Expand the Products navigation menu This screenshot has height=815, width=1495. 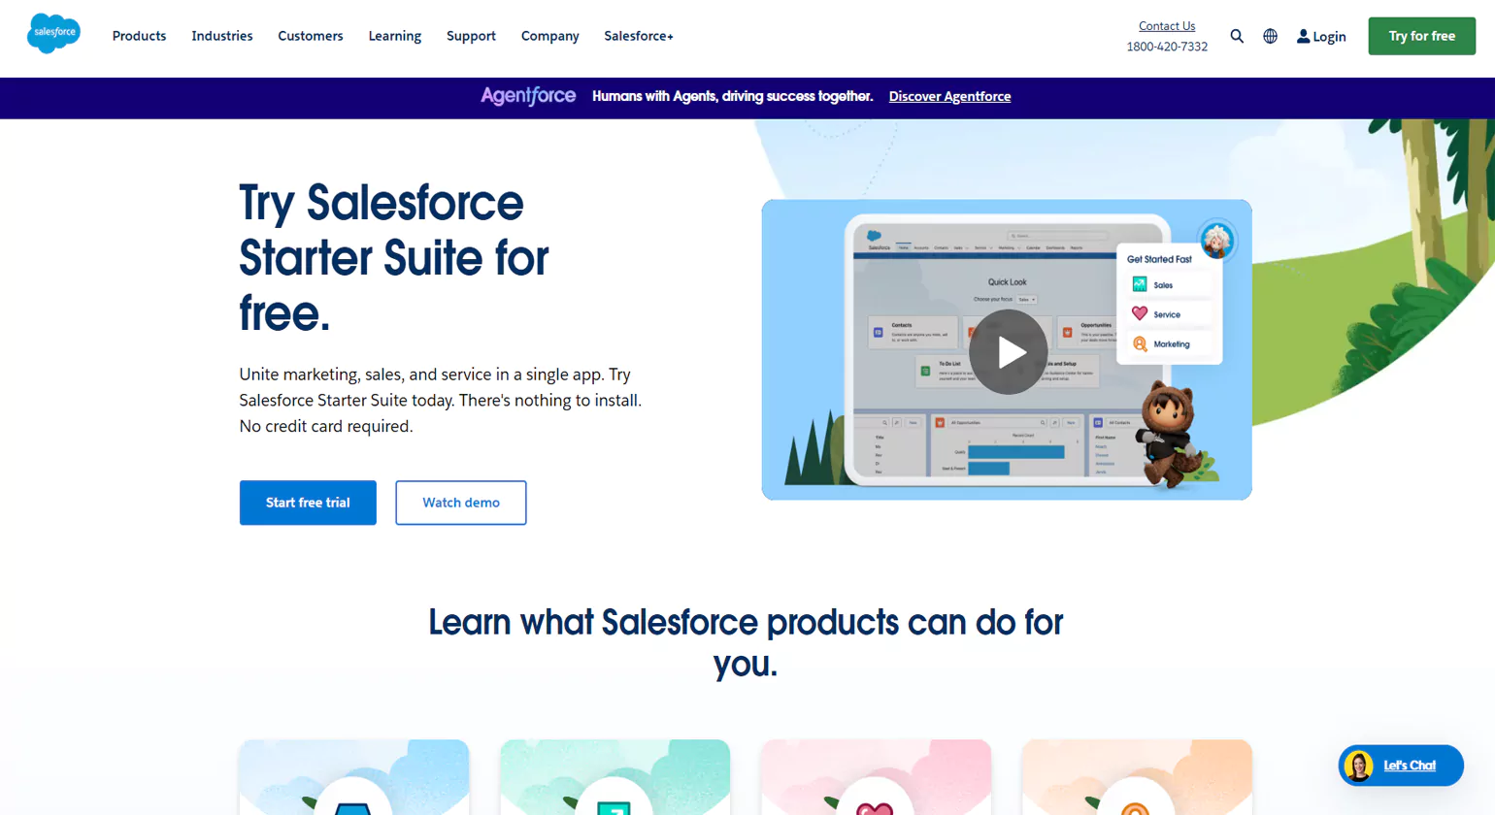coord(139,36)
